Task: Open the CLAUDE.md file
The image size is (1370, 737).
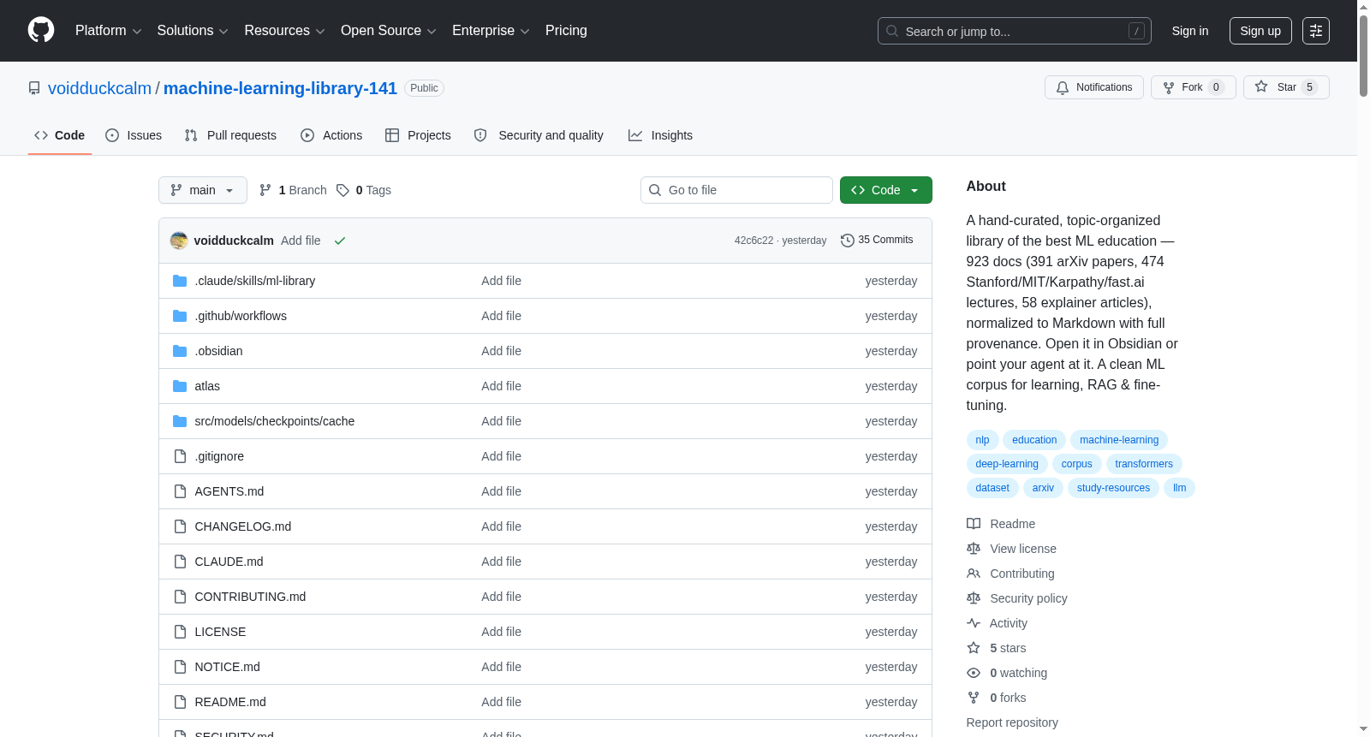Action: coord(229,562)
